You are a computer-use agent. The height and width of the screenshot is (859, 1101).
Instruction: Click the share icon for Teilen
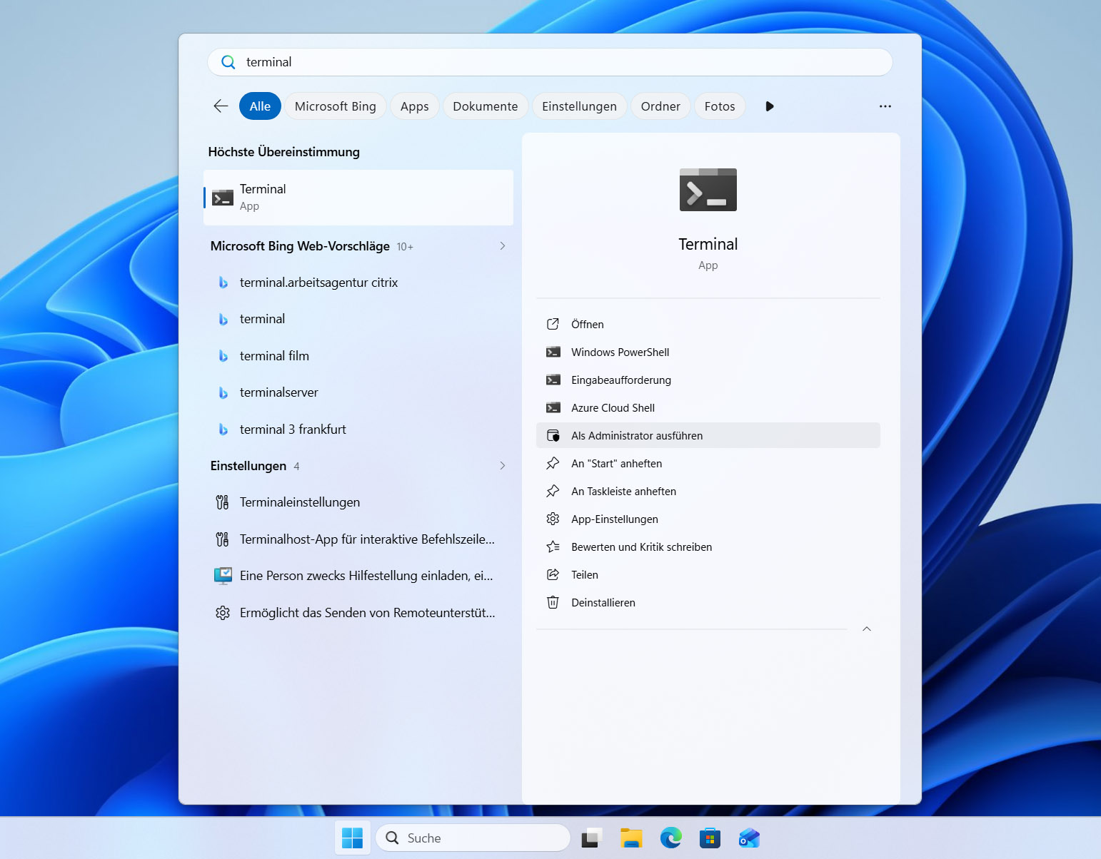click(x=553, y=575)
